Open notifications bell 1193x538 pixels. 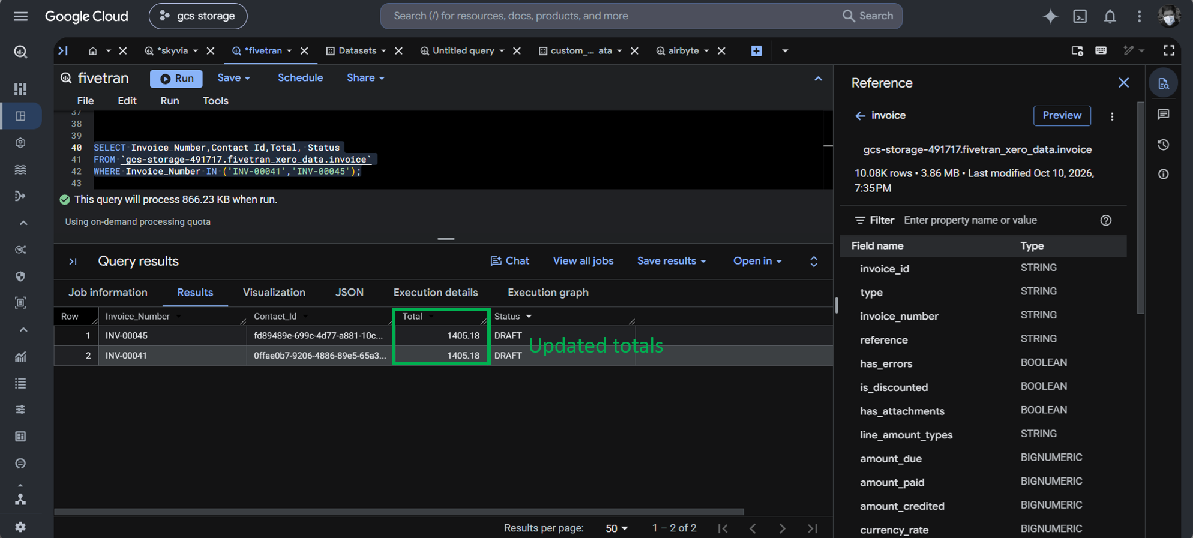pyautogui.click(x=1110, y=16)
